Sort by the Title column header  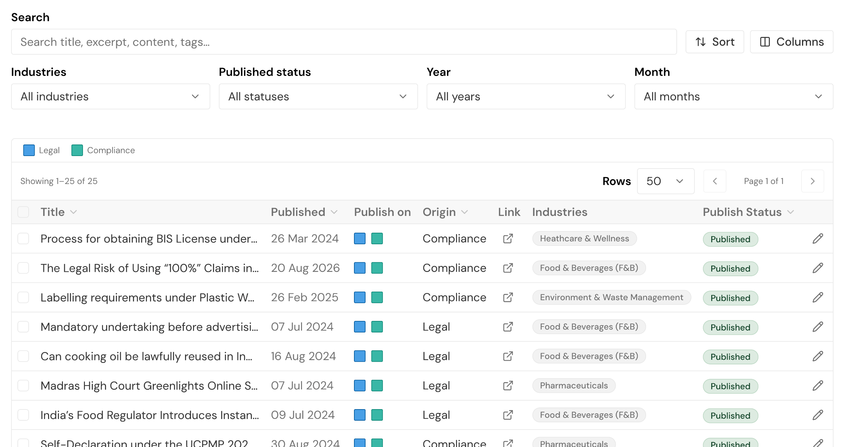coord(59,212)
